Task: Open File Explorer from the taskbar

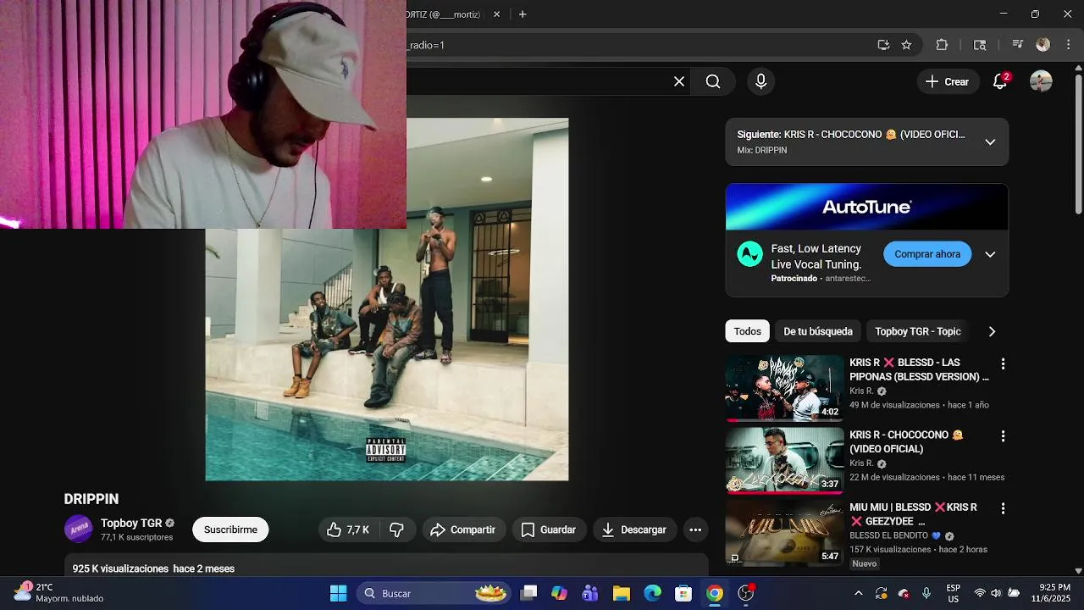Action: click(x=622, y=593)
